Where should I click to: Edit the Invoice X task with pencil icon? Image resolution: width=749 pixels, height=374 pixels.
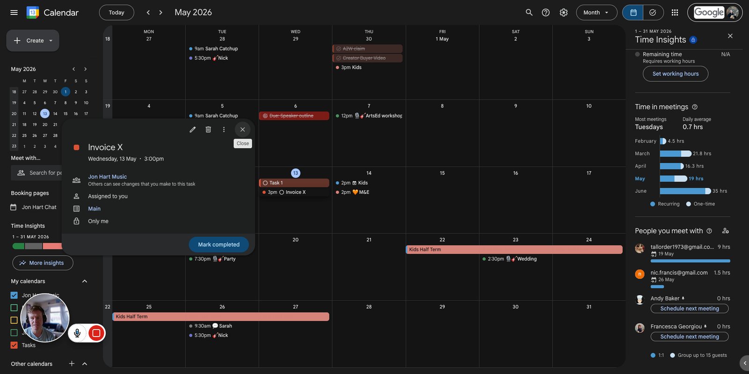(192, 130)
